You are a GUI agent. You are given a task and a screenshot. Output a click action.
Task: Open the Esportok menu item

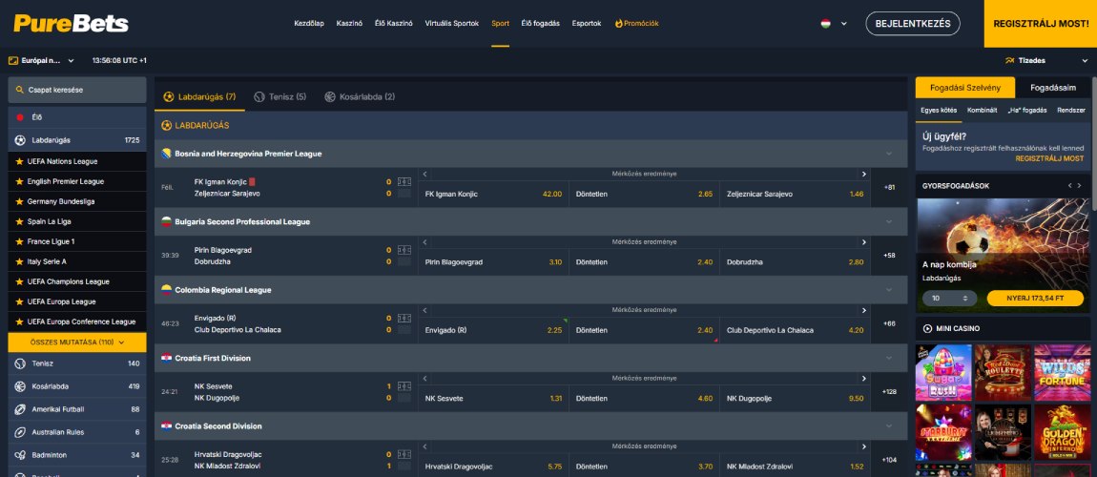(587, 23)
